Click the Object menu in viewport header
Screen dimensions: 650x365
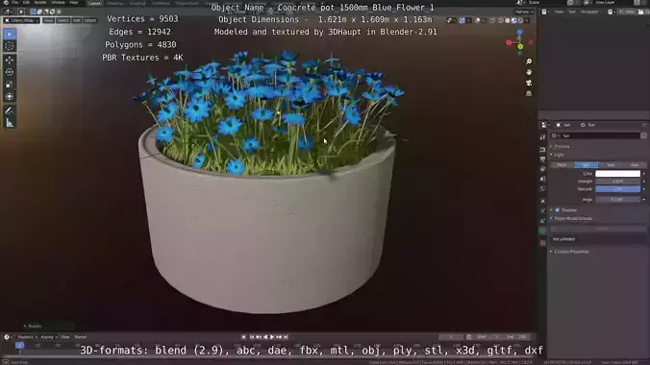pos(90,20)
